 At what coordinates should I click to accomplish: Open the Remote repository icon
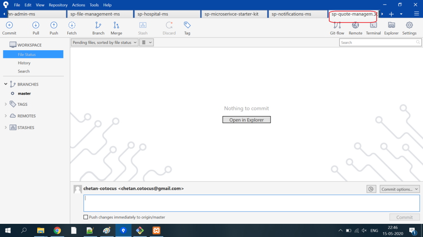click(x=355, y=25)
